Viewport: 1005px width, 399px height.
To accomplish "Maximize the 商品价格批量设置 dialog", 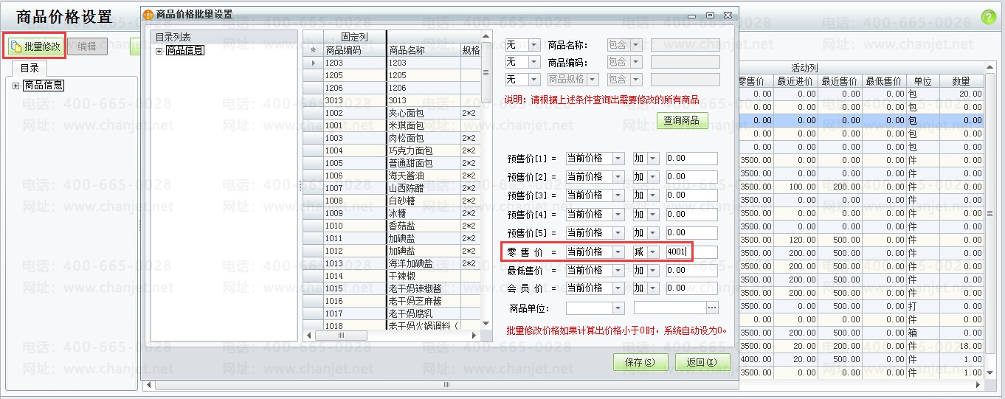I will pos(710,14).
